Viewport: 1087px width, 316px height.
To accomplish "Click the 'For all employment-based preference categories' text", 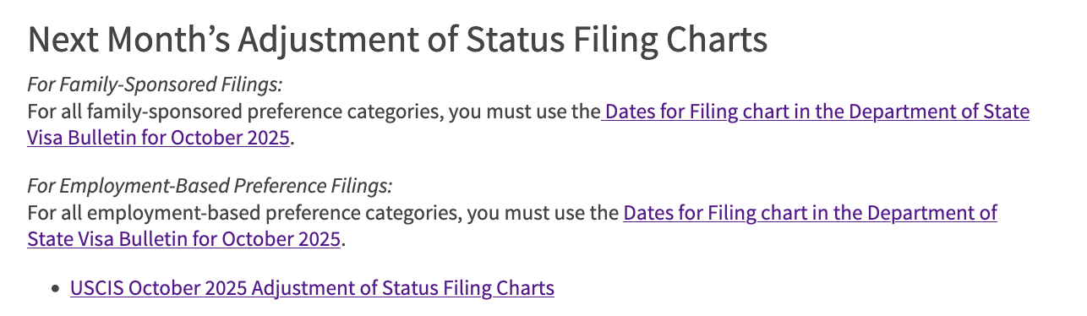I will 244,213.
